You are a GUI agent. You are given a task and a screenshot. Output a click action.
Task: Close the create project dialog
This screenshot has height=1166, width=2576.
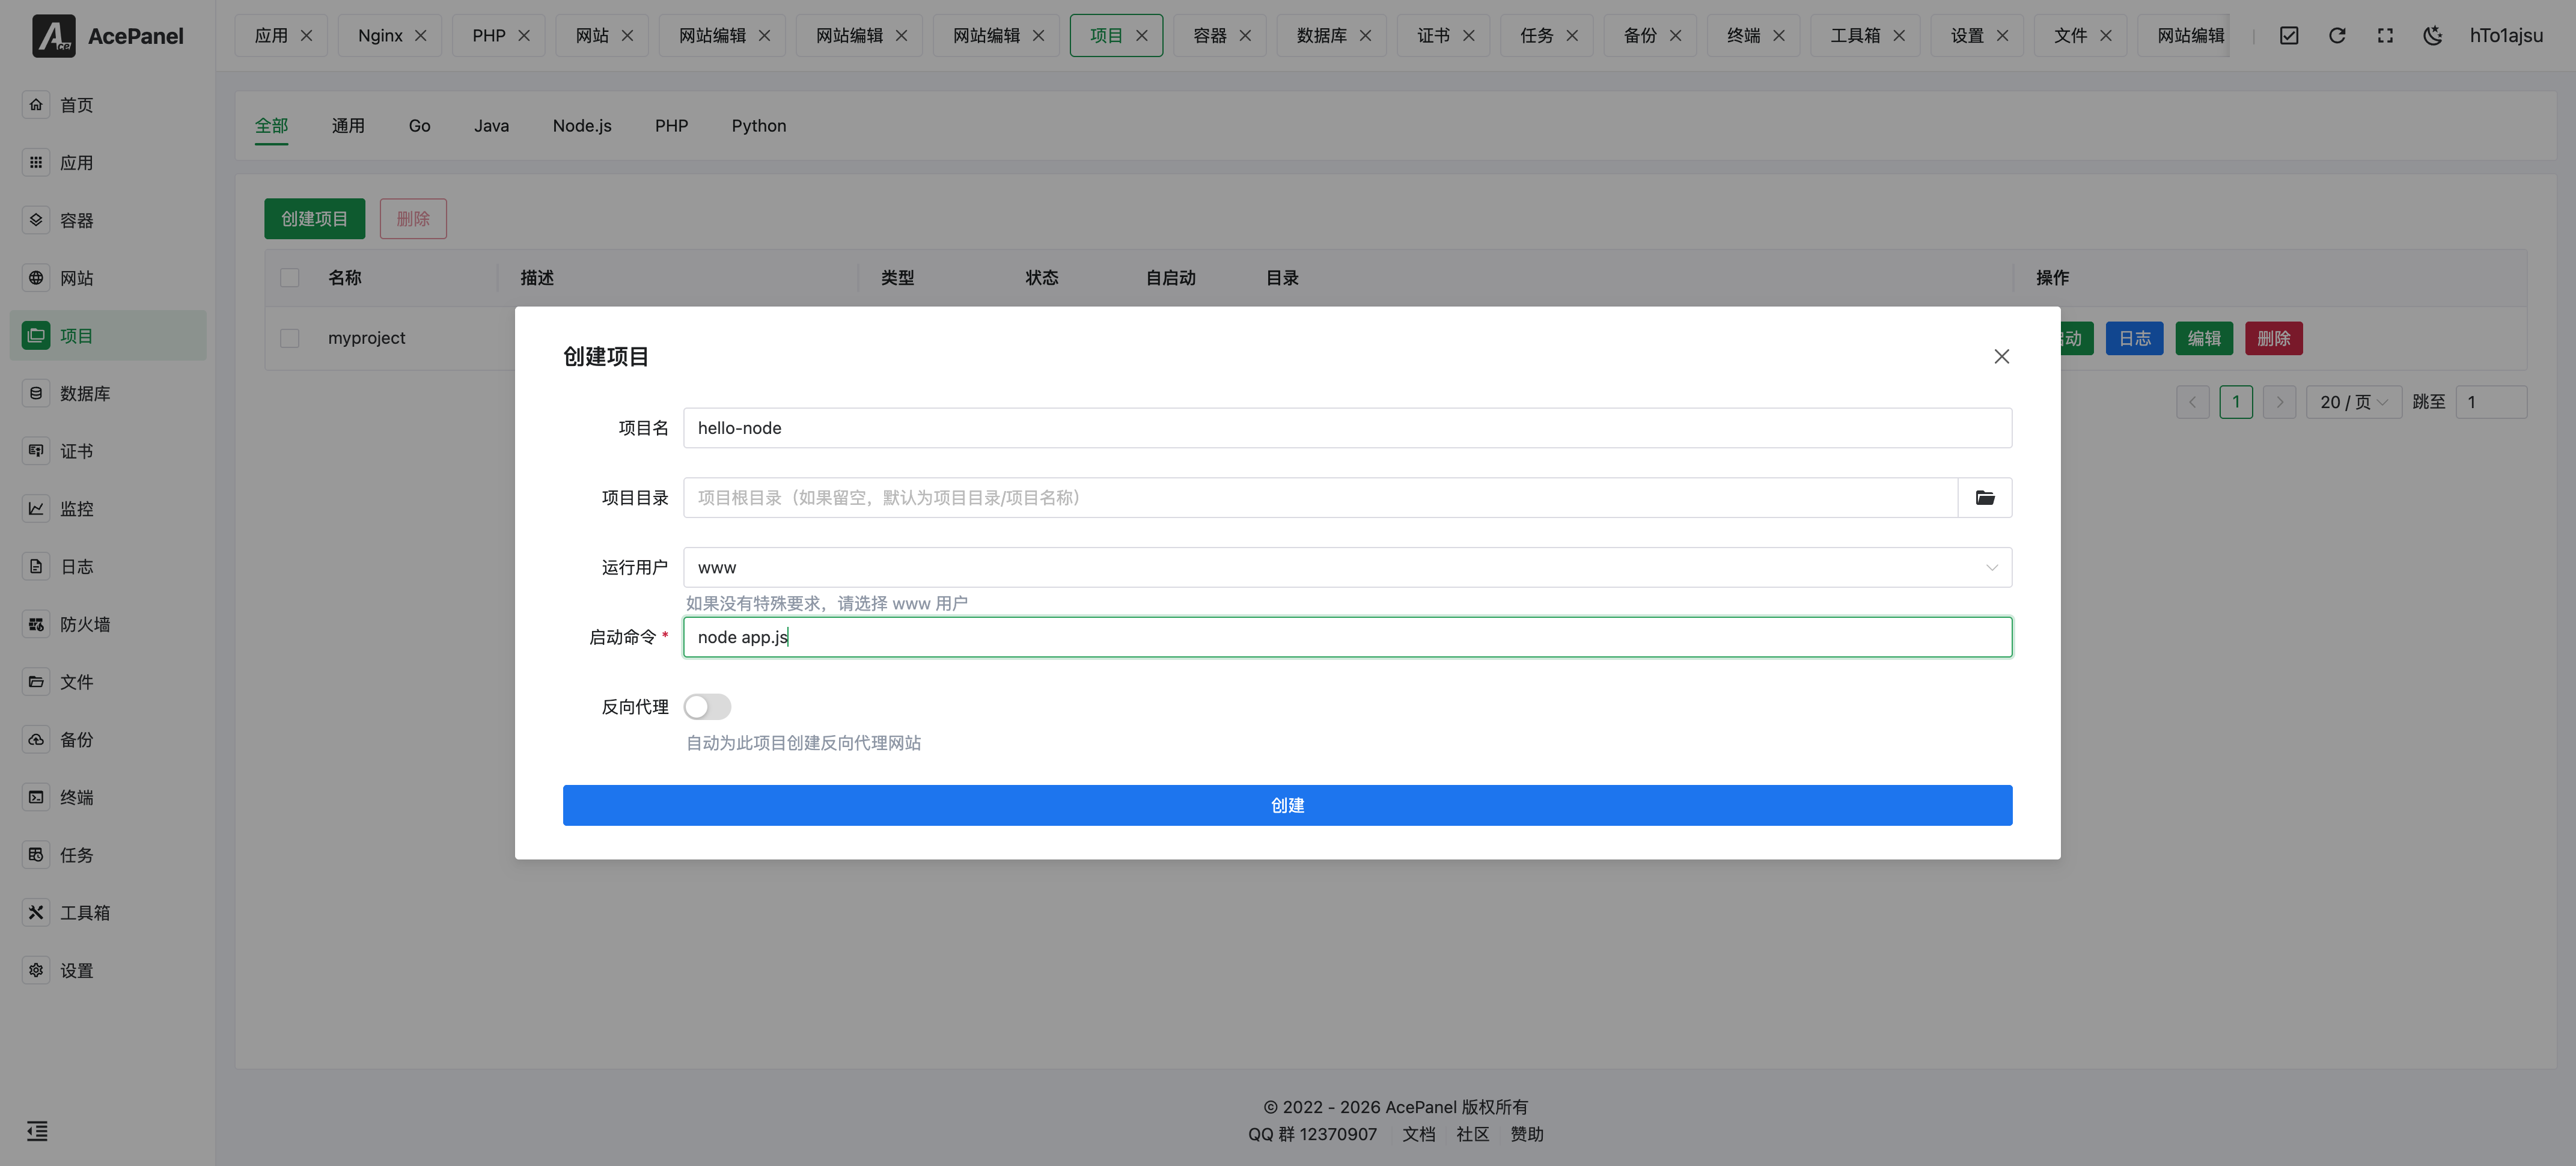(x=2001, y=357)
